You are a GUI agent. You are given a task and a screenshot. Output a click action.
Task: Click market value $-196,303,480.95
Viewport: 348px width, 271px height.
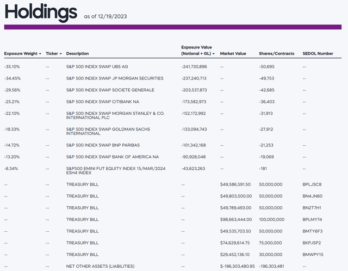pos(238,266)
